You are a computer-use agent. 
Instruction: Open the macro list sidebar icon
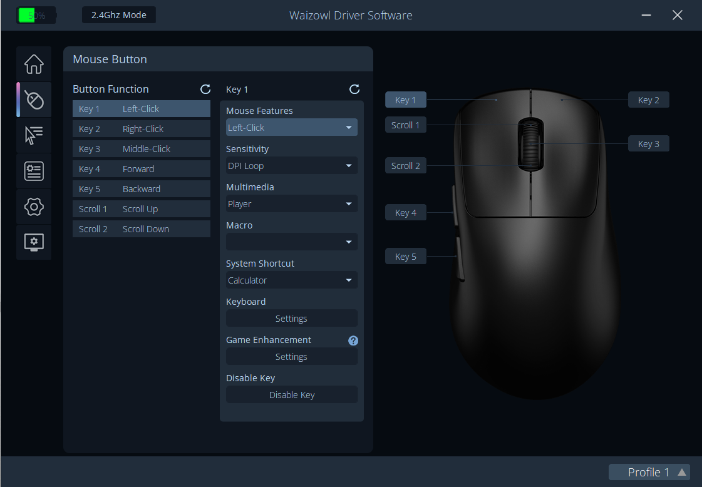pyautogui.click(x=34, y=171)
